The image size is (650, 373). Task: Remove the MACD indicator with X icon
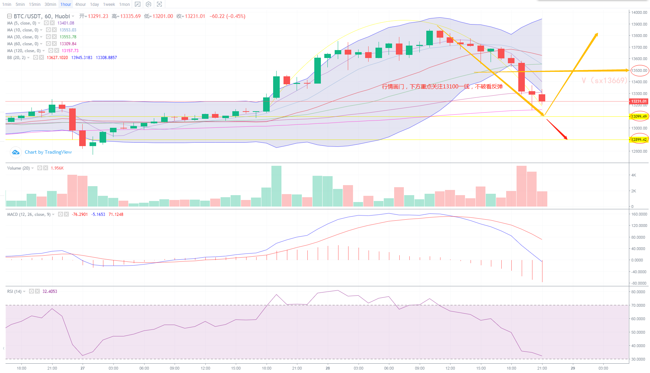(x=66, y=214)
